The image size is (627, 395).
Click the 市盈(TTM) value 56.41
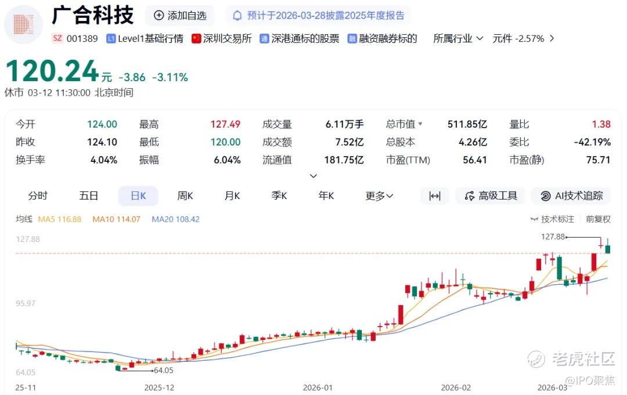[475, 160]
